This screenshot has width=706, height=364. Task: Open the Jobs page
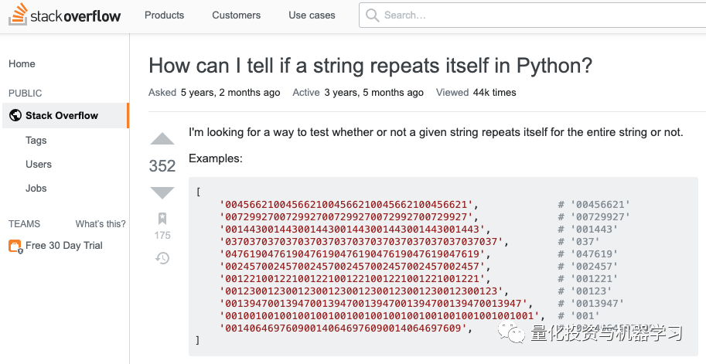(x=36, y=189)
